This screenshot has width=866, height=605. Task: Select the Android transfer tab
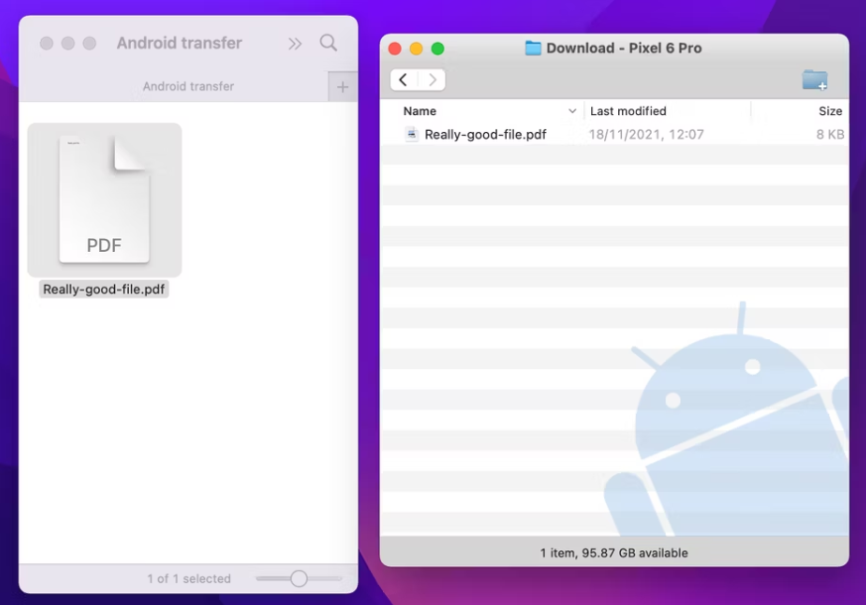coord(188,86)
